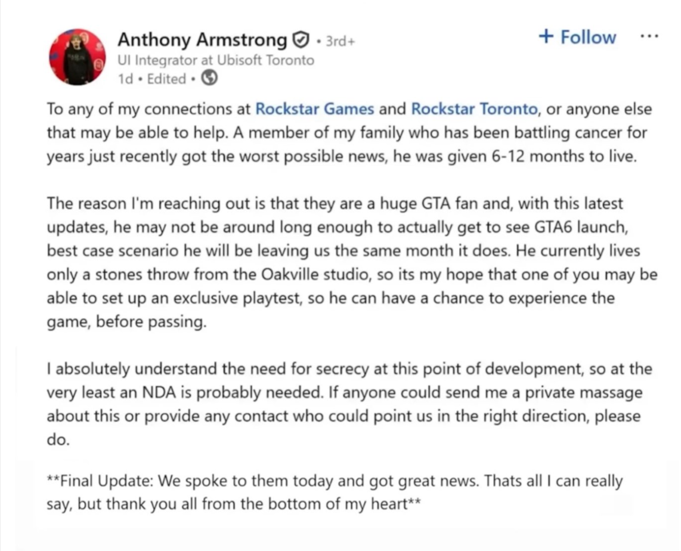Image resolution: width=681 pixels, height=551 pixels.
Task: Open the Rockstar Games company link
Action: 314,109
